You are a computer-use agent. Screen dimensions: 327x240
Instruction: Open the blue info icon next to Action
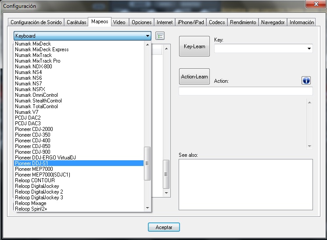coord(306,80)
